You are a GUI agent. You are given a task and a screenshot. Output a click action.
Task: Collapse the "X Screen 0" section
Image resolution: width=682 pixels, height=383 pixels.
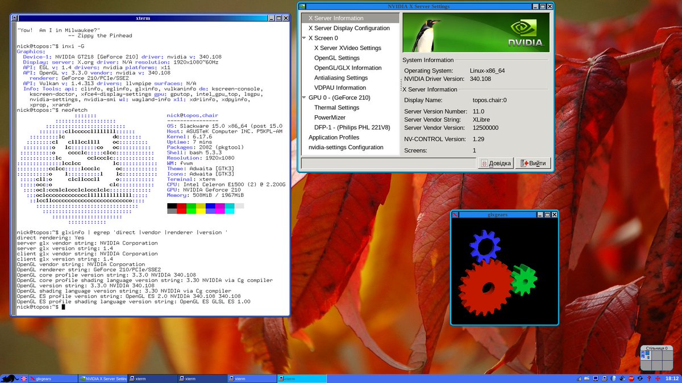pyautogui.click(x=303, y=37)
